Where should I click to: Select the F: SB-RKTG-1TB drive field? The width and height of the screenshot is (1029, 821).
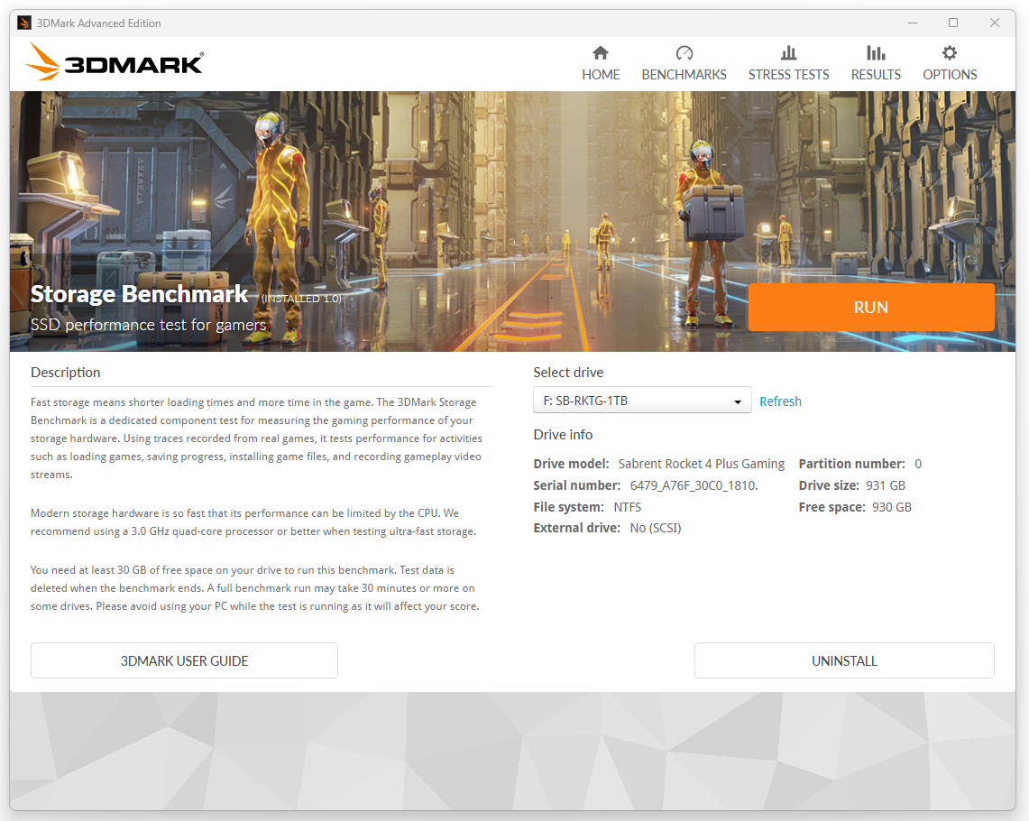642,401
